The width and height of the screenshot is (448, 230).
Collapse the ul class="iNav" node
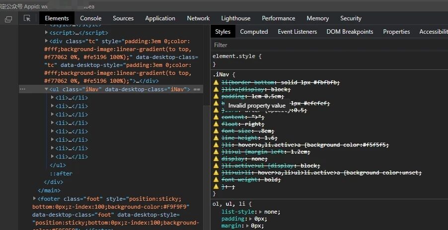[47, 89]
